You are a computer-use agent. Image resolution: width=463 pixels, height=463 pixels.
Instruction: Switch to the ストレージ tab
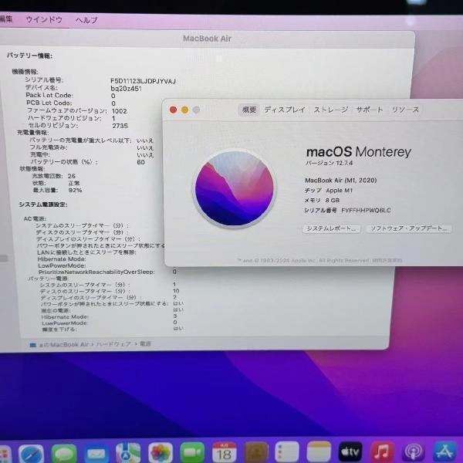[x=331, y=110]
